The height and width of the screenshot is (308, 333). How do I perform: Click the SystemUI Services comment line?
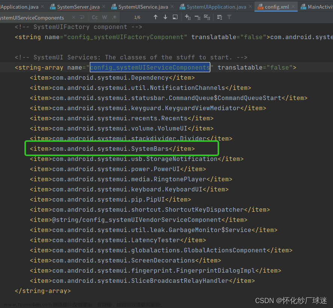(131, 58)
